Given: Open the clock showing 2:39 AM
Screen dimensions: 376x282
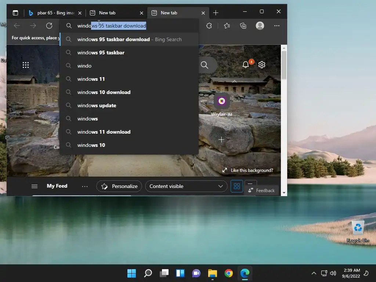Looking at the screenshot, I should pos(351,273).
